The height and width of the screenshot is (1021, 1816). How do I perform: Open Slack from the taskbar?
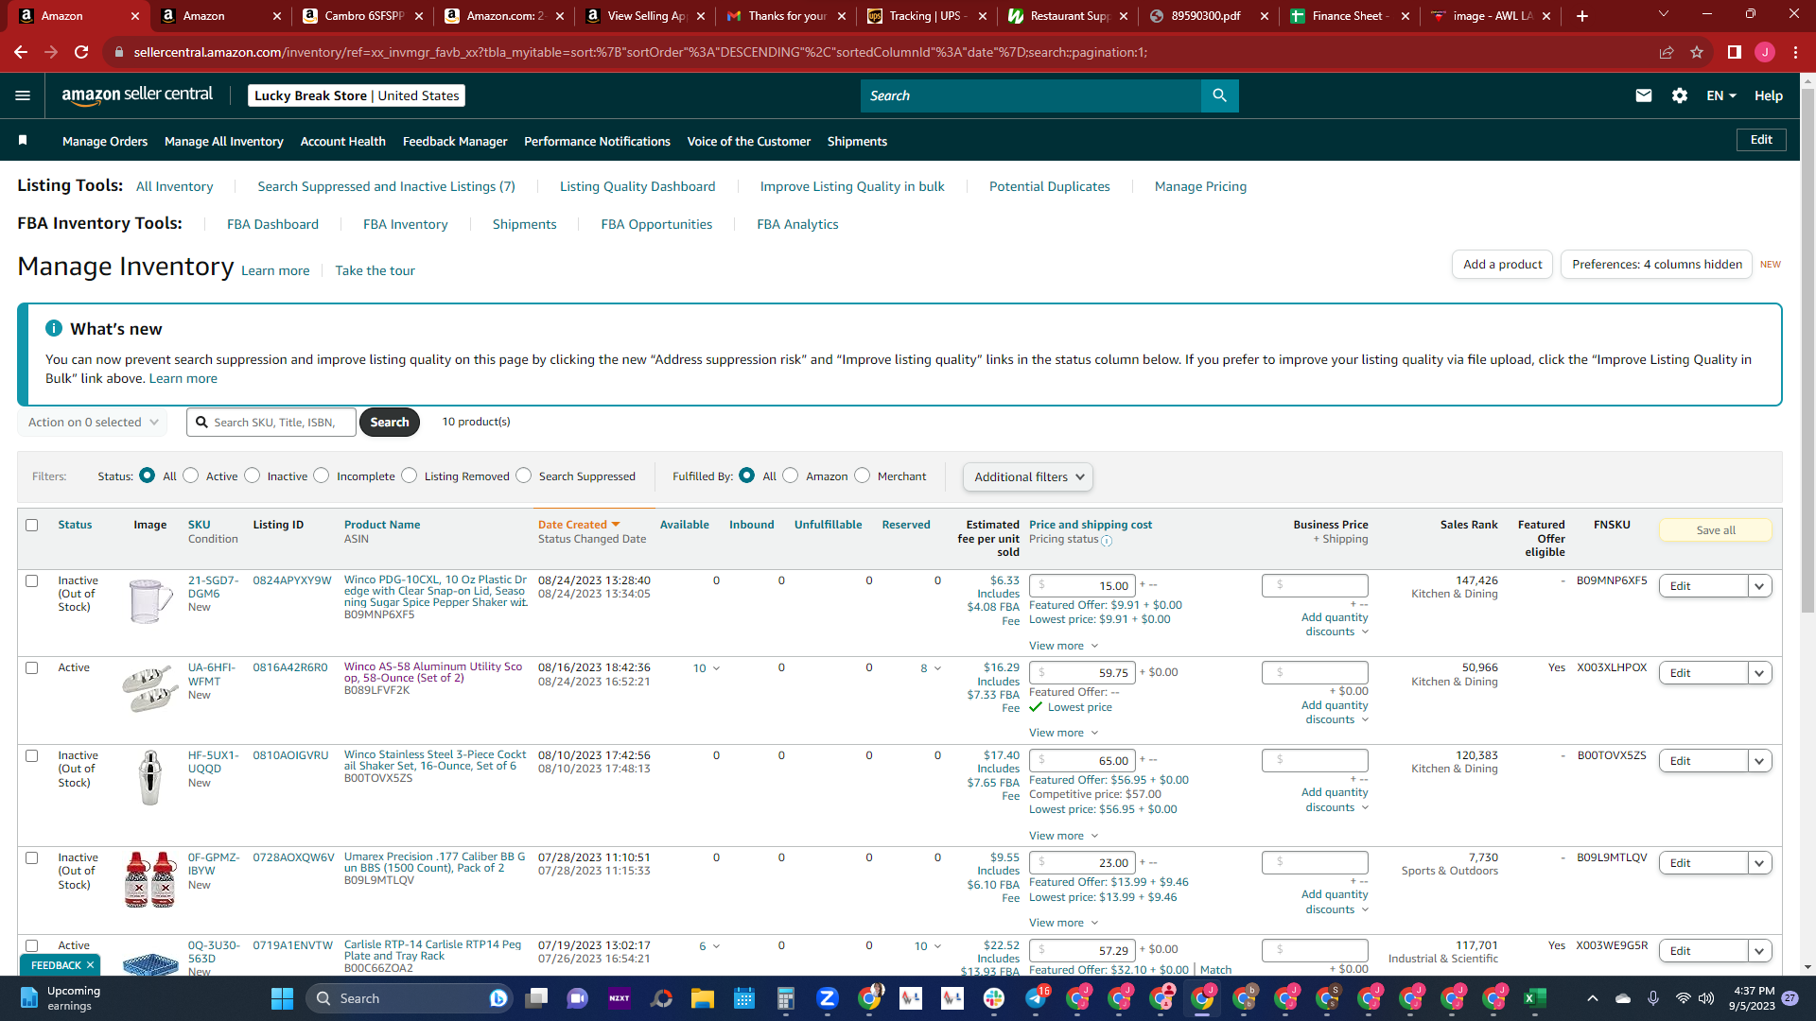993,998
